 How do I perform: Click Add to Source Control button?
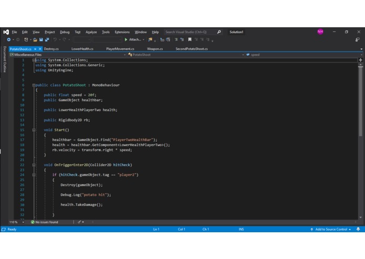click(331, 230)
